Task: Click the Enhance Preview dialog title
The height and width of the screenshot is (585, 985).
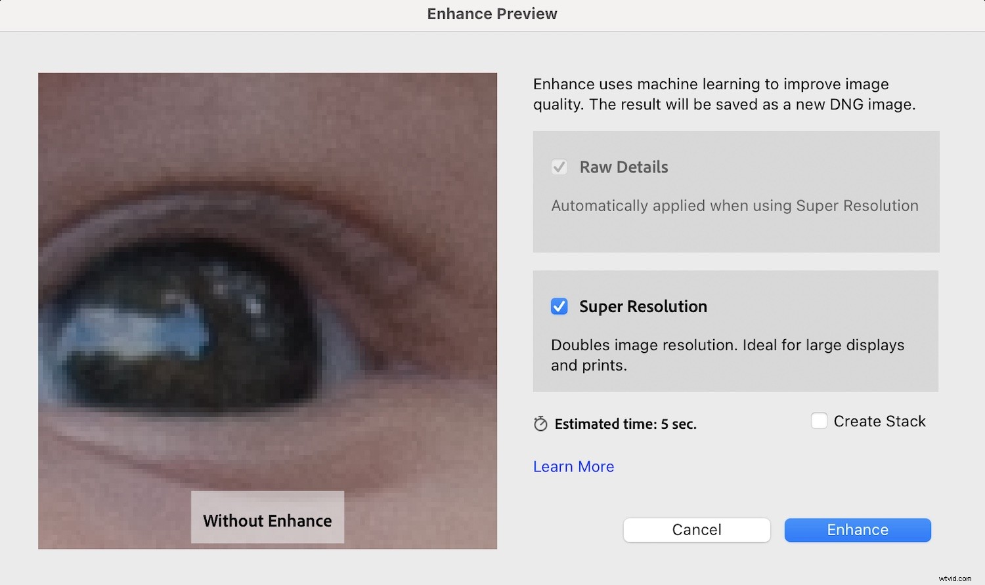Action: (x=492, y=13)
